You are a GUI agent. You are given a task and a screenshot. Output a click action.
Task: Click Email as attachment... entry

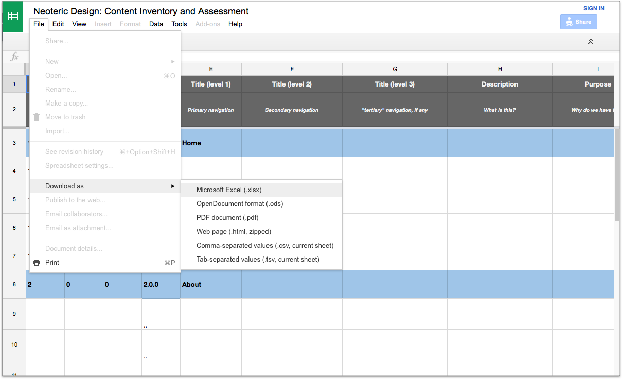point(105,228)
